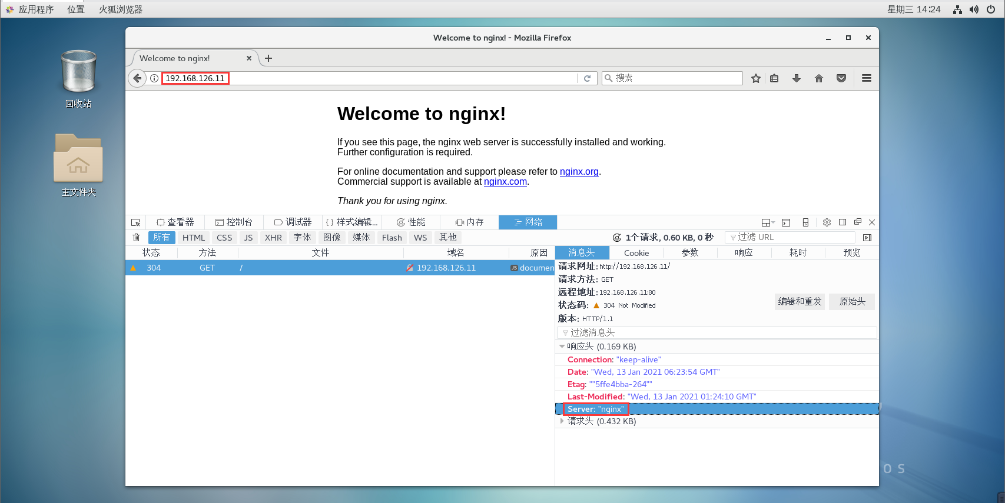The image size is (1005, 503).
Task: Open the frame selector dropdown in devtools
Action: (768, 222)
